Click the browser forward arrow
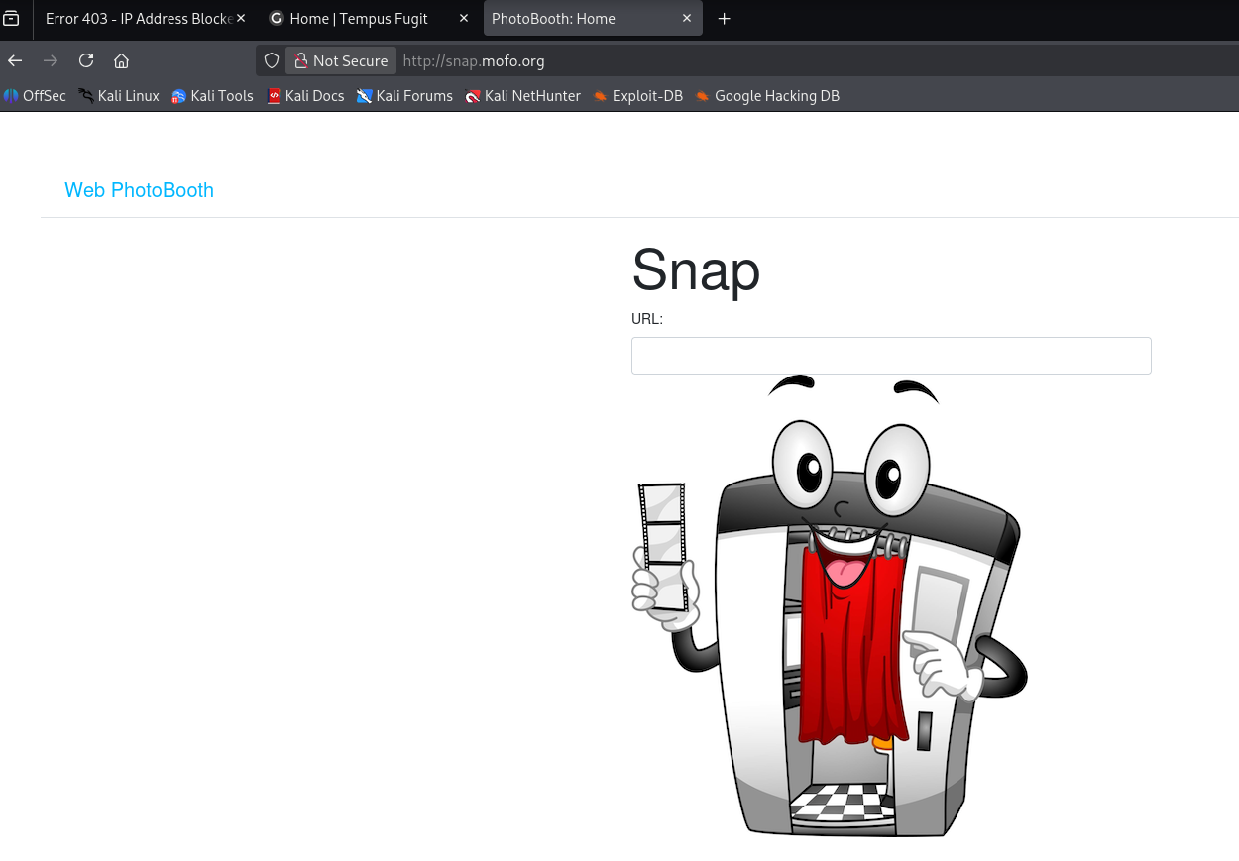This screenshot has width=1239, height=861. point(51,60)
